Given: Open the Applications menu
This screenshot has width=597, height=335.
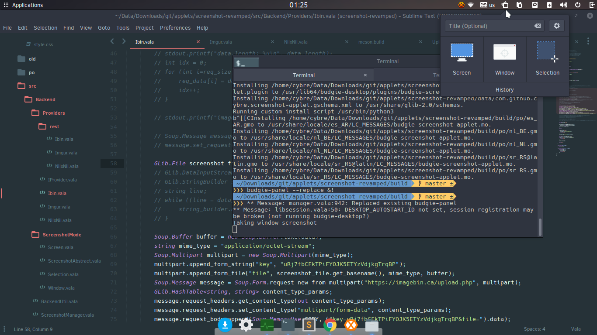Looking at the screenshot, I should pyautogui.click(x=23, y=5).
